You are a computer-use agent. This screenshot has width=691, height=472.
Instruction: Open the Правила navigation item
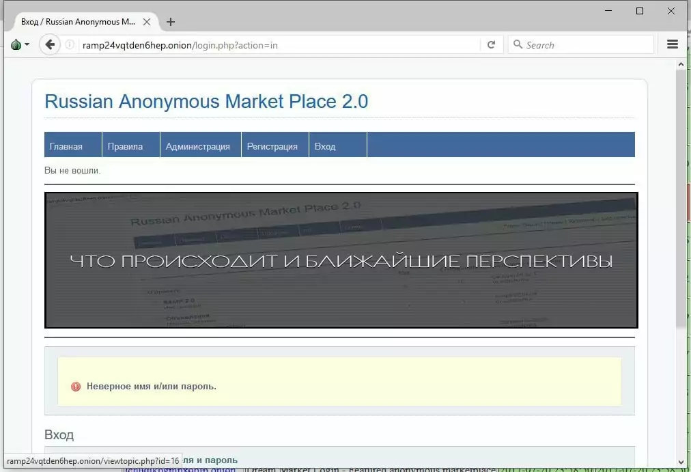131,145
